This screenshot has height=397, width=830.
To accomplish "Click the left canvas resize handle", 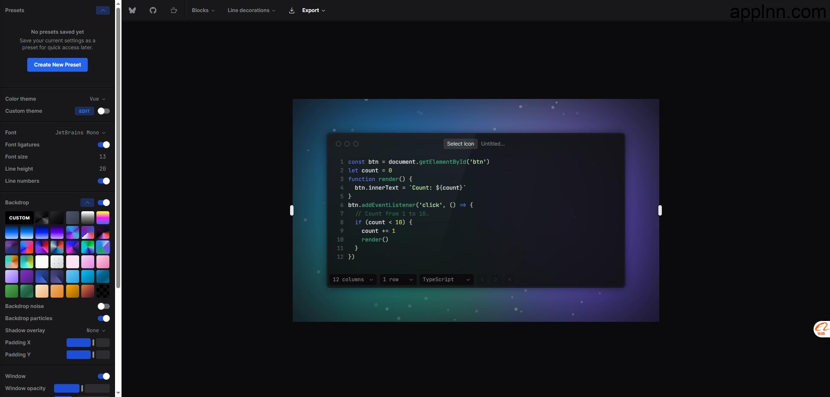I will [x=292, y=210].
